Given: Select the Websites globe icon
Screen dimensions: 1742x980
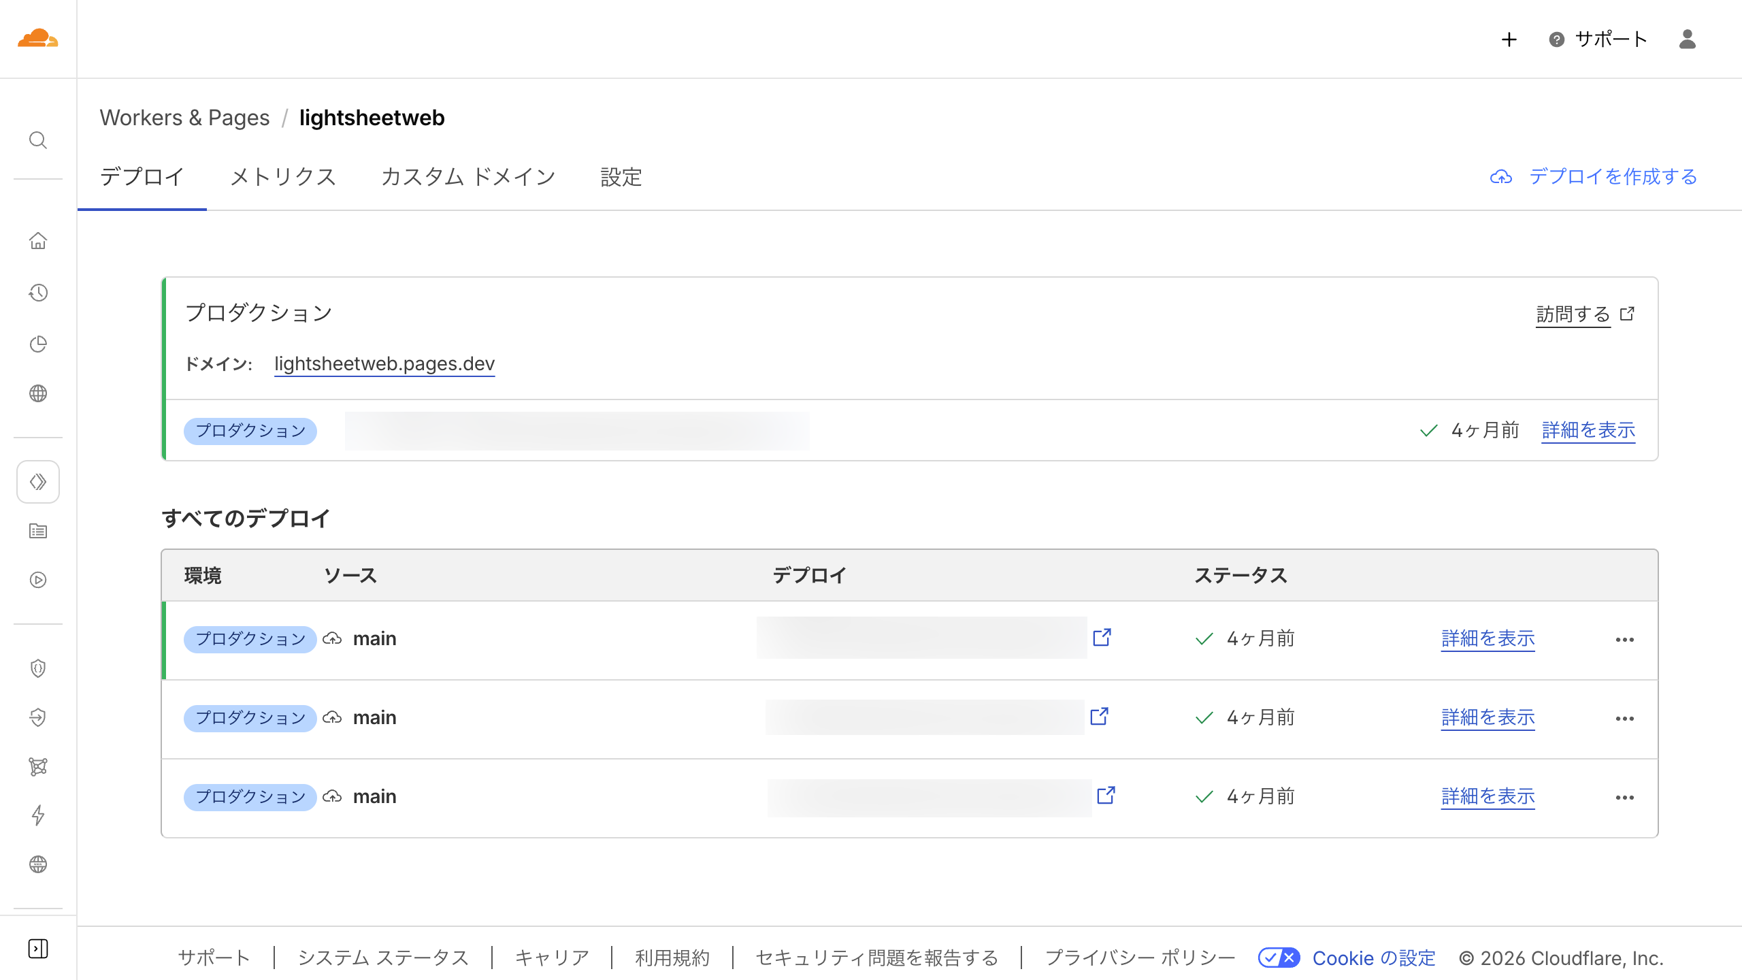Looking at the screenshot, I should point(38,393).
